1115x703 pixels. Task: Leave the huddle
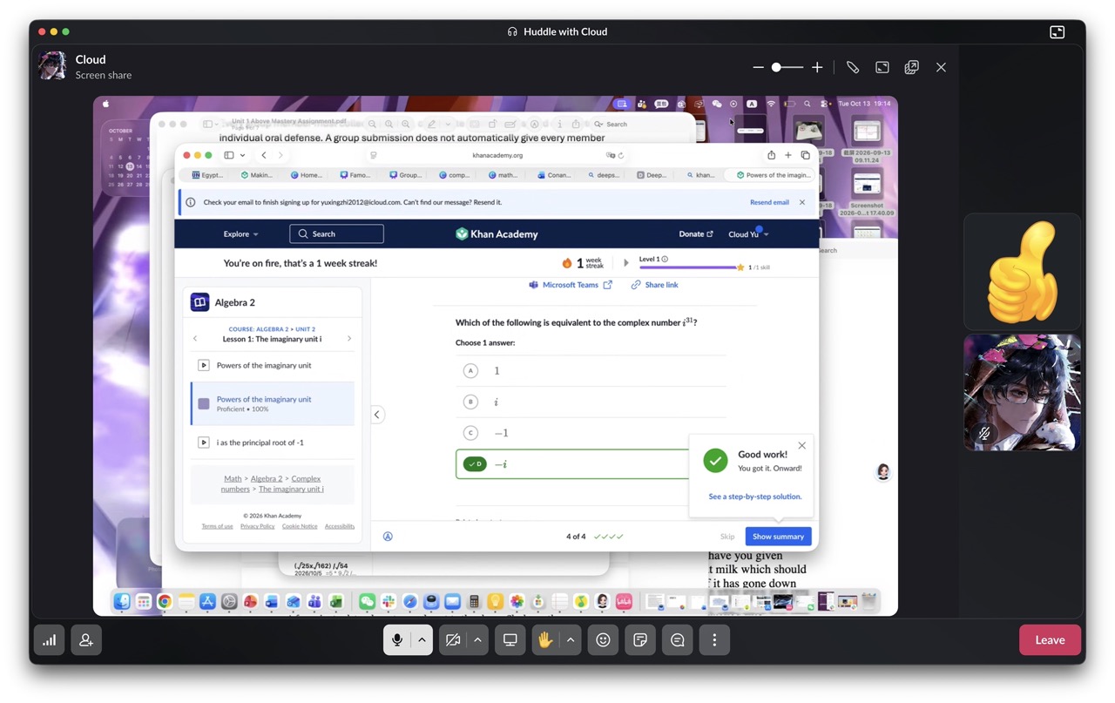pos(1050,640)
